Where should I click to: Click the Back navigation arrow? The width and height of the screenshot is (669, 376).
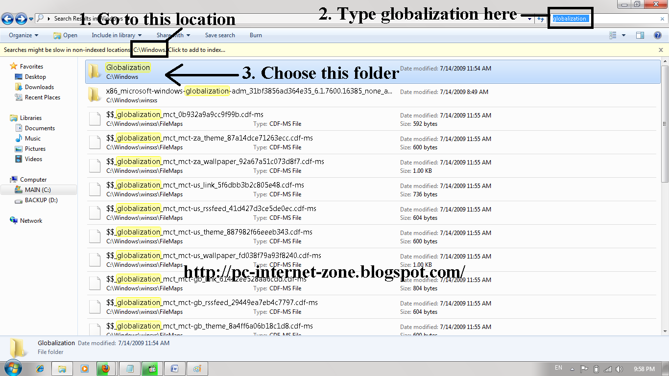(x=7, y=19)
